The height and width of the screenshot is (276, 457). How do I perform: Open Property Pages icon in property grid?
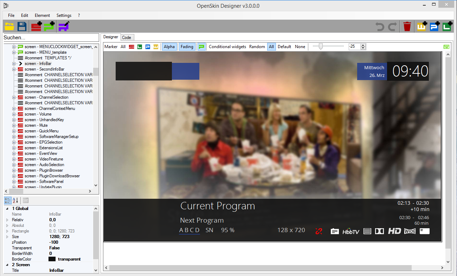pyautogui.click(x=26, y=201)
